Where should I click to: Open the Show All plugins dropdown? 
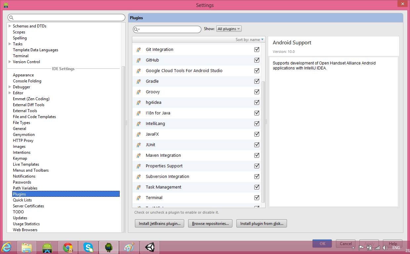[229, 29]
